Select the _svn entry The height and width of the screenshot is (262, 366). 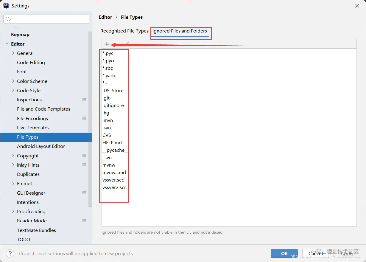(107, 158)
